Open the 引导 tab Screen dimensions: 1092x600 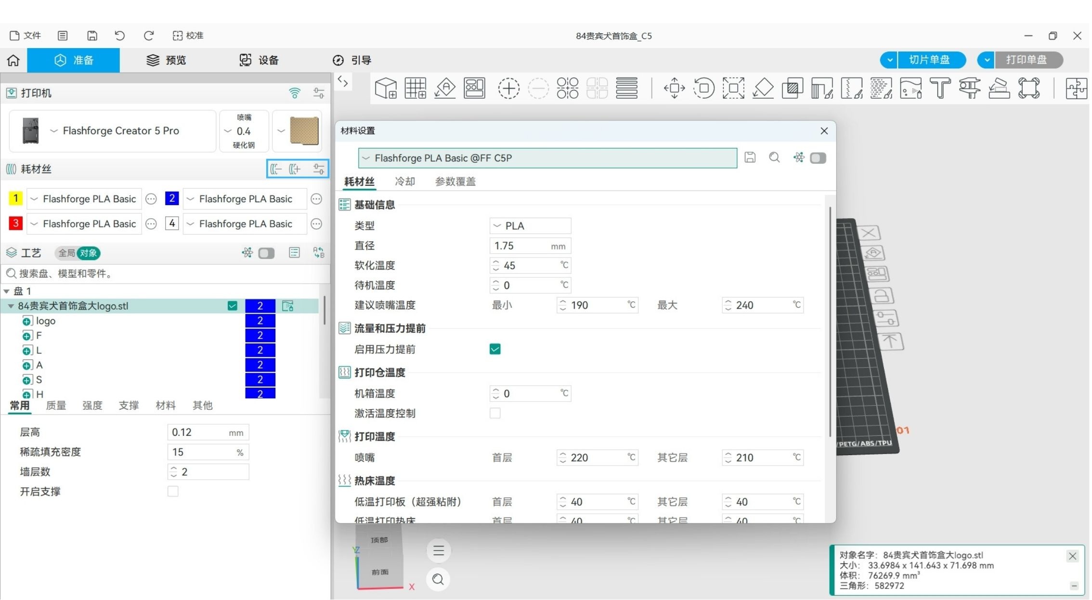352,60
